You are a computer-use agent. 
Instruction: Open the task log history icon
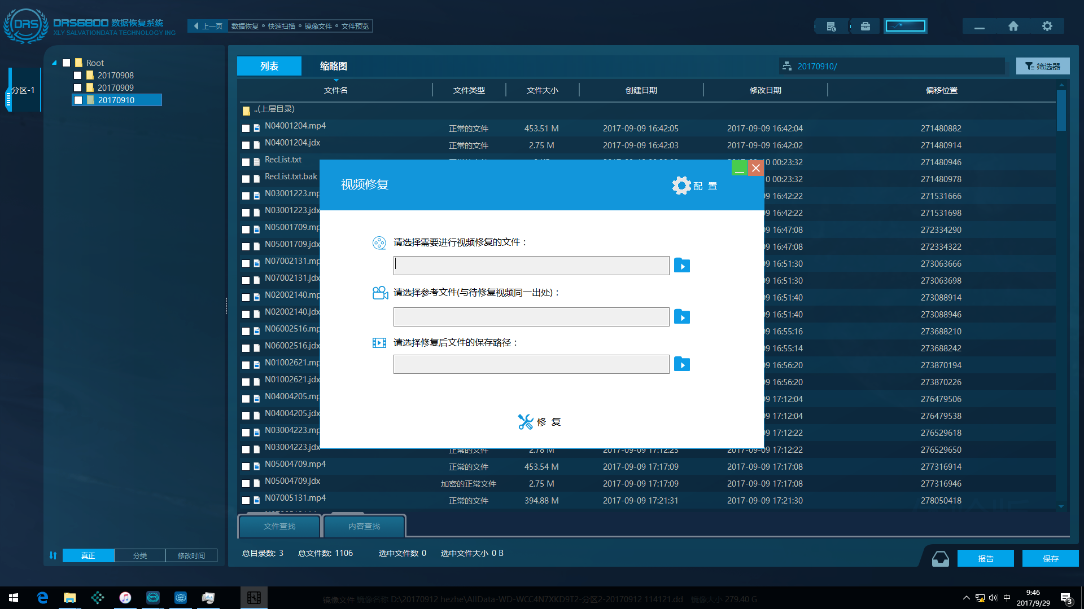click(831, 27)
